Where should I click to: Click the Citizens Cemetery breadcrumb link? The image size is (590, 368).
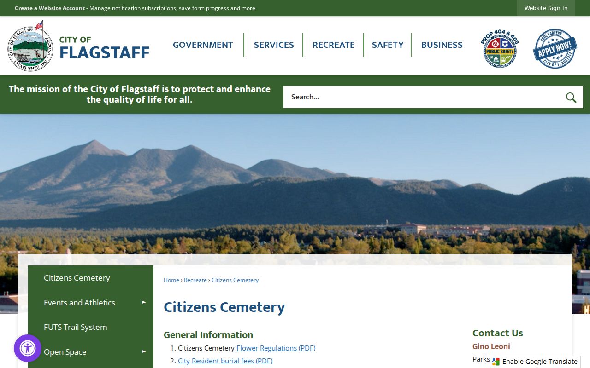point(235,280)
